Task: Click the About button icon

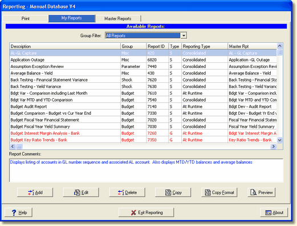Action: [x=268, y=213]
